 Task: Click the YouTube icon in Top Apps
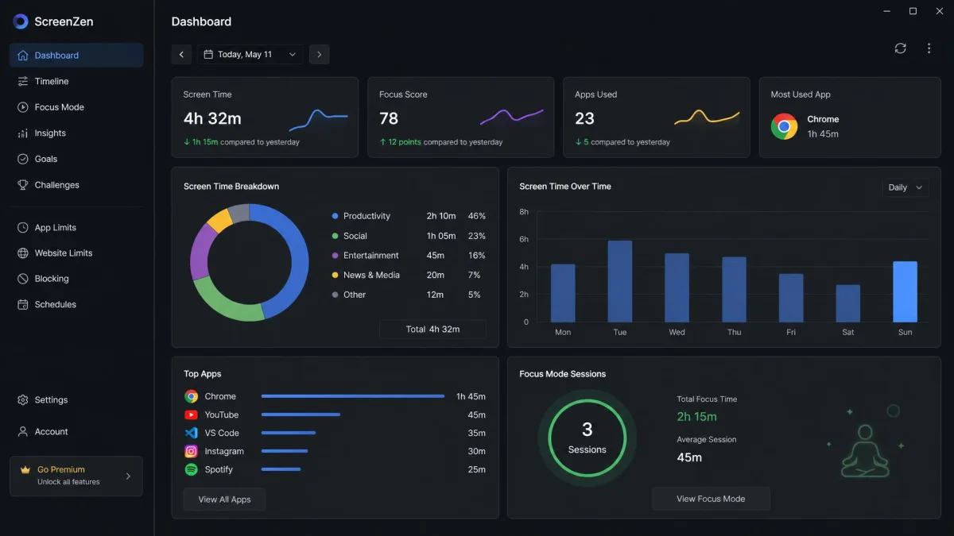tap(191, 415)
